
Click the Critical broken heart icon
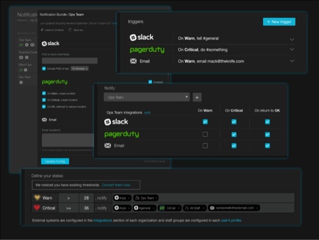[37, 207]
